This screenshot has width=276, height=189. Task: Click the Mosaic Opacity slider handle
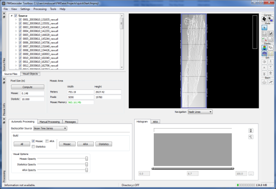[x=87, y=159]
